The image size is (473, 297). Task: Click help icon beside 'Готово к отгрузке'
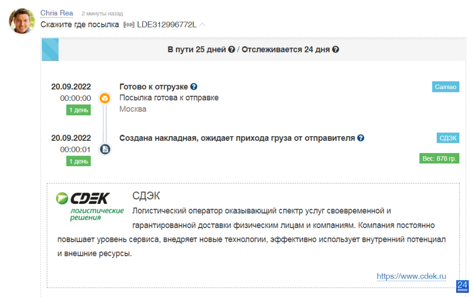(x=193, y=87)
